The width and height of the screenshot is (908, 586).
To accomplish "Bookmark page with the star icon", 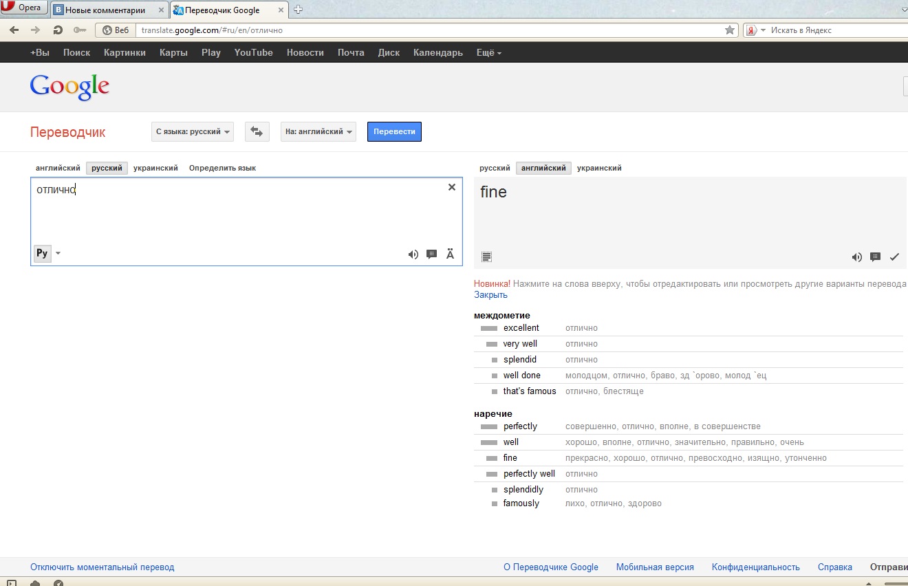I will (730, 30).
